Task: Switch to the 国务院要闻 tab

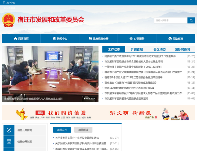Action: coord(182,49)
